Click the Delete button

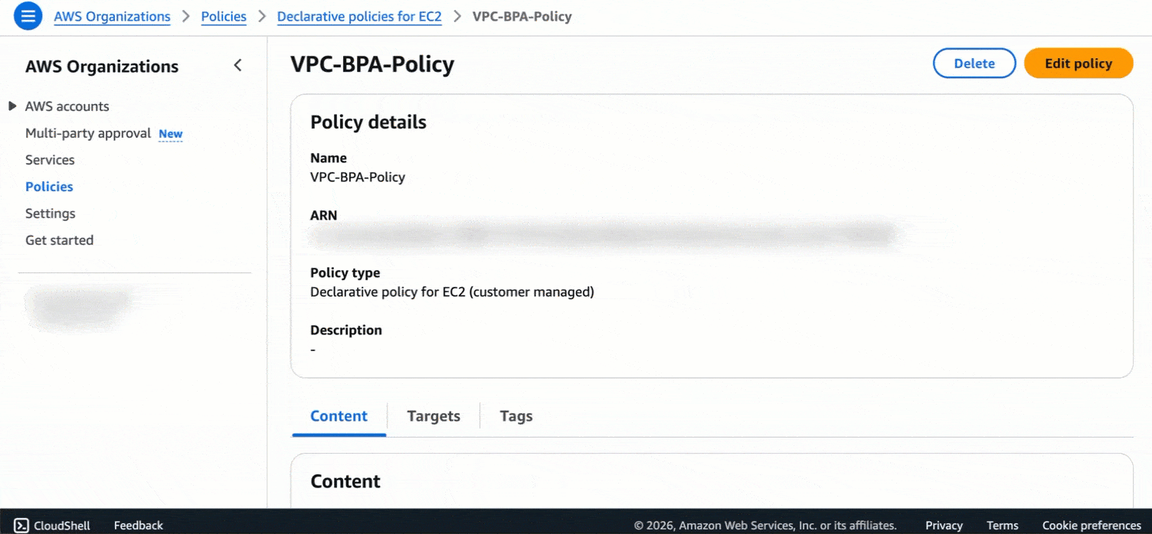coord(974,63)
